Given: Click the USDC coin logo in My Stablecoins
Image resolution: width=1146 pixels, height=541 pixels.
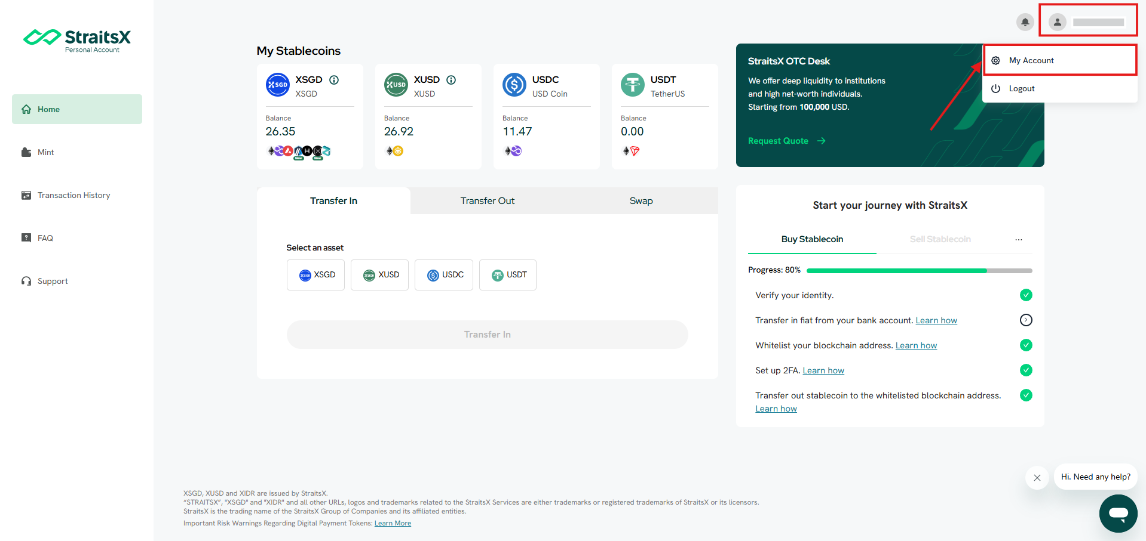Looking at the screenshot, I should 514,85.
